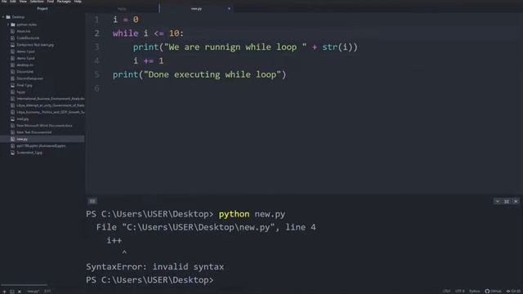Click line number 1 in the gutter
Image resolution: width=523 pixels, height=294 pixels.
point(96,20)
